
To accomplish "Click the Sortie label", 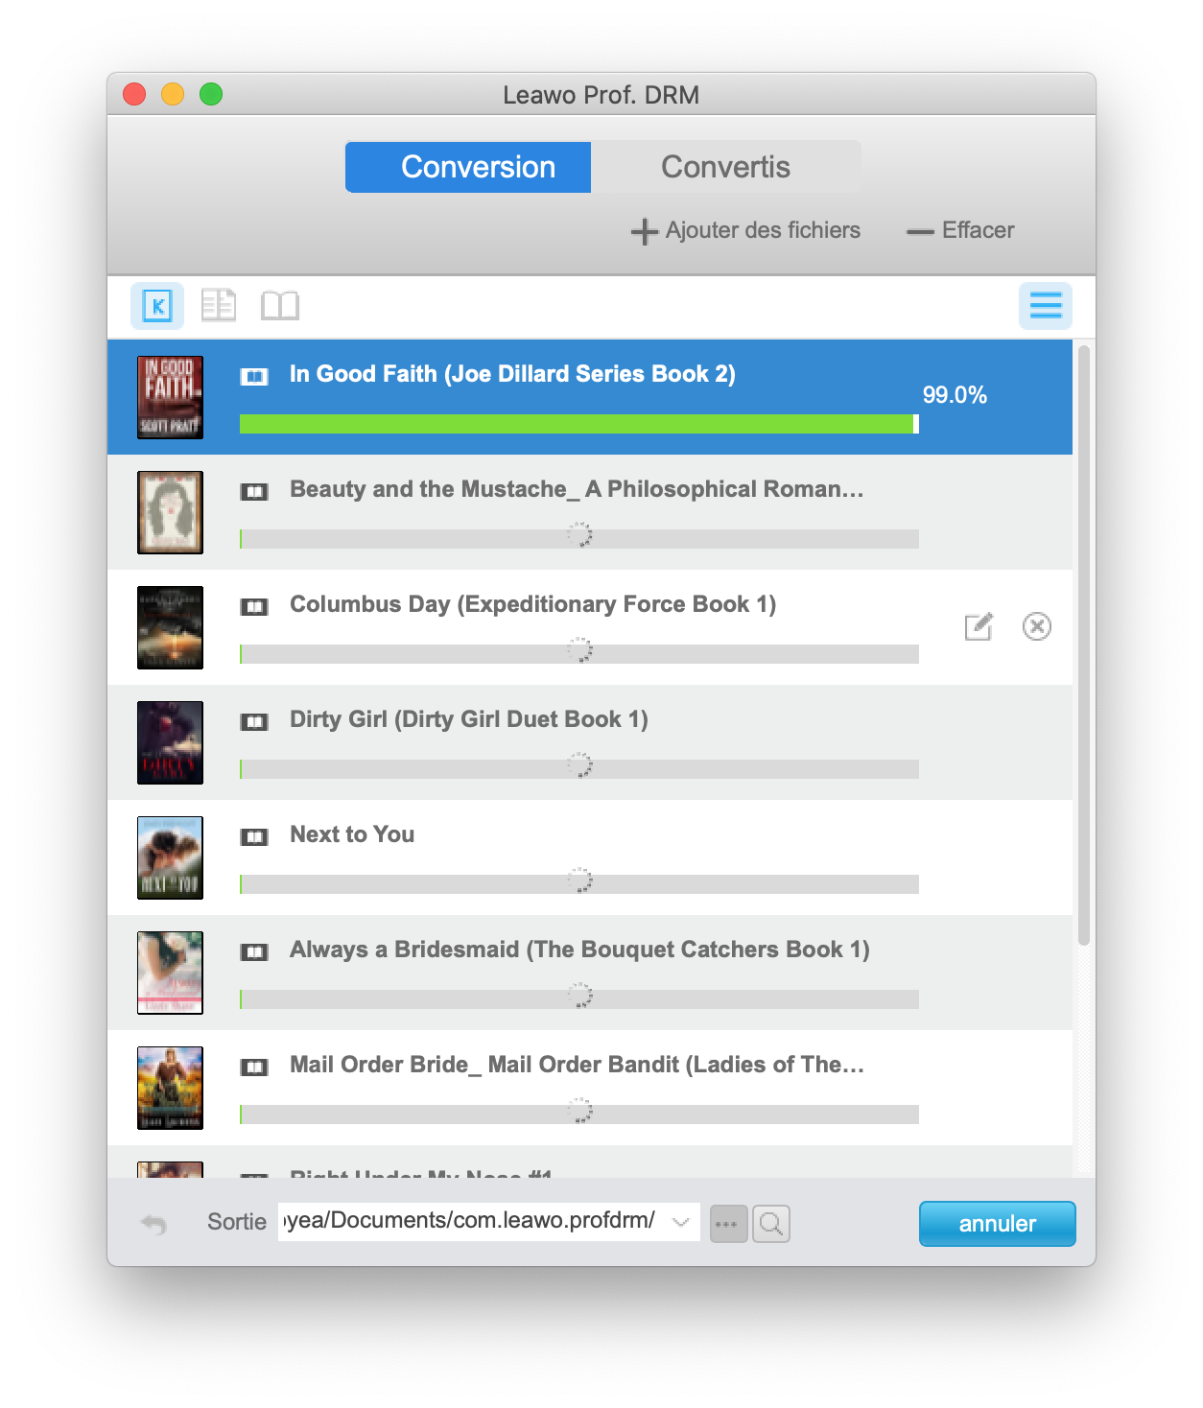I will click(237, 1222).
